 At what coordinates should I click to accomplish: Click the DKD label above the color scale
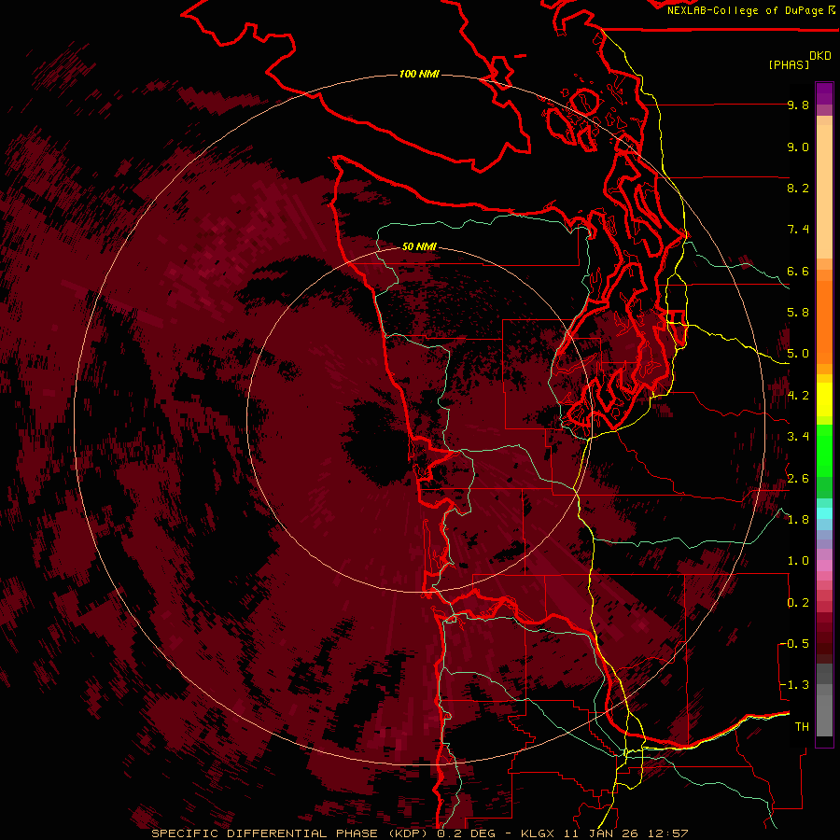(x=820, y=56)
